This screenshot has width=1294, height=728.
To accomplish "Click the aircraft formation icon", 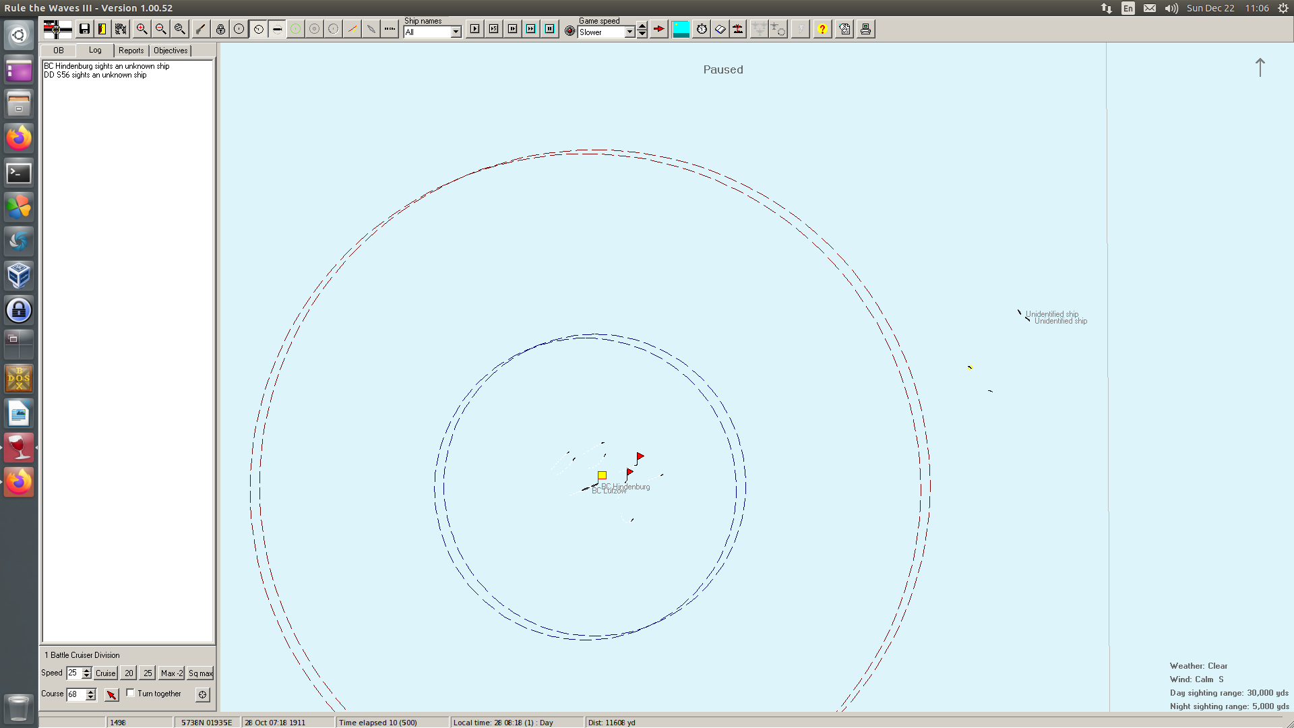I will point(760,29).
